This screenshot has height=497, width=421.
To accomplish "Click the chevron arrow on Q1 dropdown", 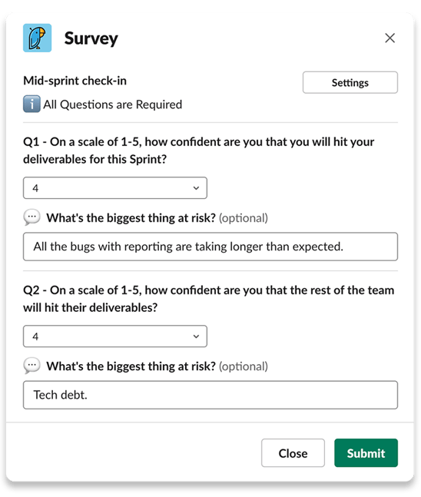I will tap(196, 188).
